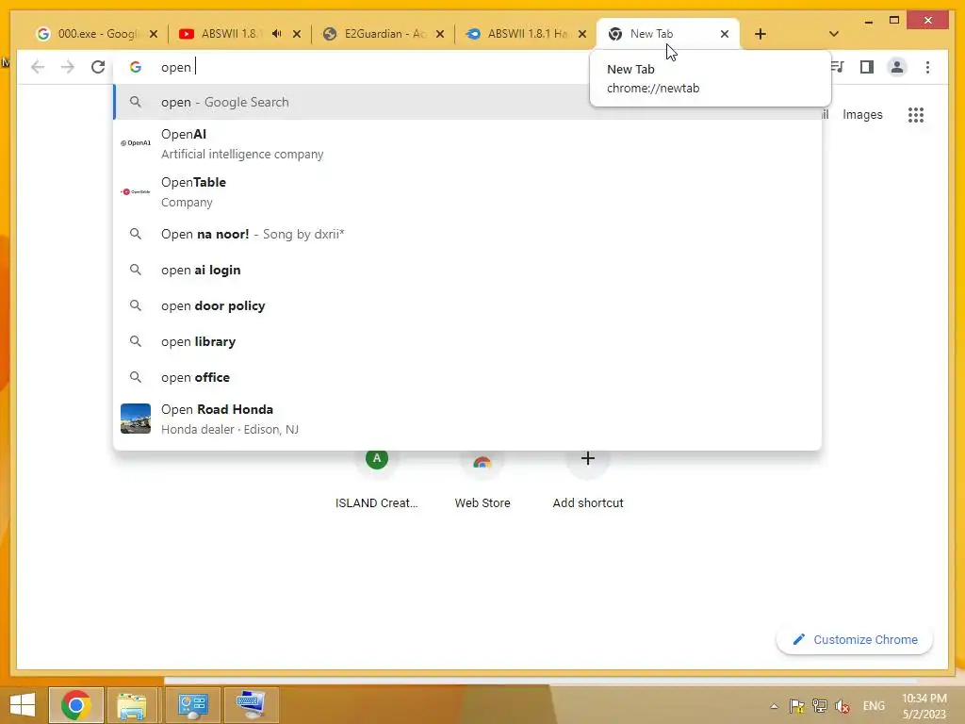Open the tab search chevron

[833, 34]
